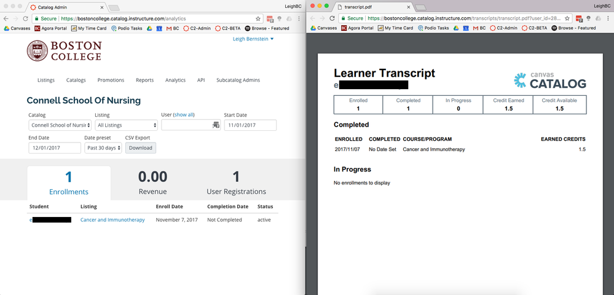Open Podio Tasks bookmark in transcript.pdf window
614x295 pixels.
click(433, 28)
